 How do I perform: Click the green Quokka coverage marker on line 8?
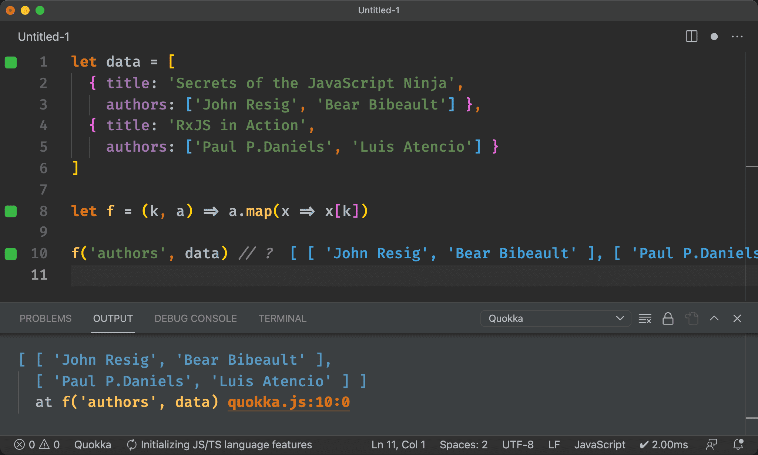(11, 211)
